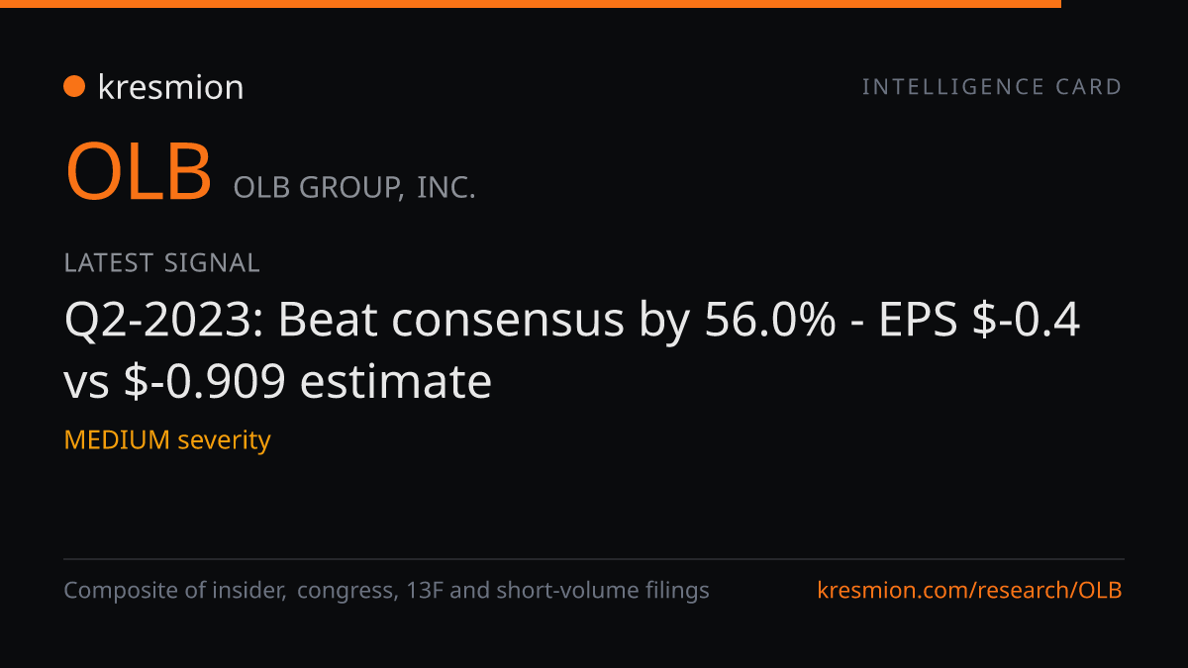Click the word congress in the footer
Screen dimensions: 1188x668
(x=344, y=592)
